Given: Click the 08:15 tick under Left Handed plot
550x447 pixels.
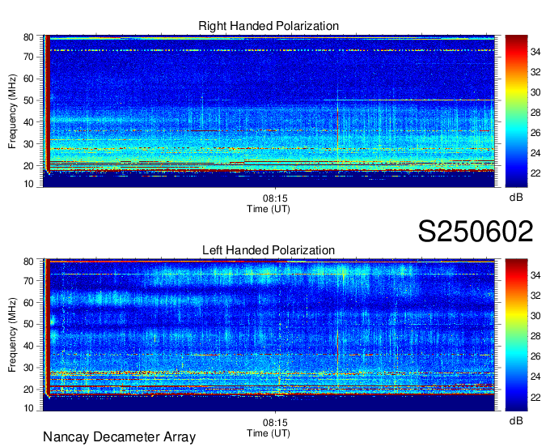Looking at the screenshot, I should (x=275, y=422).
